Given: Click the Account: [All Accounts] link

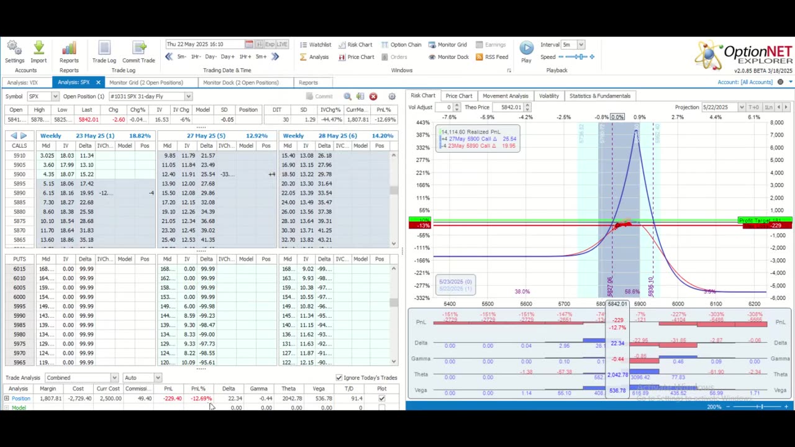Looking at the screenshot, I should coord(745,82).
